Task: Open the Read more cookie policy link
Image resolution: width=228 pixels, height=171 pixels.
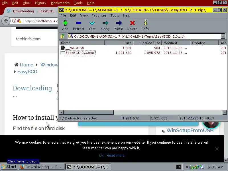Action: (115, 155)
